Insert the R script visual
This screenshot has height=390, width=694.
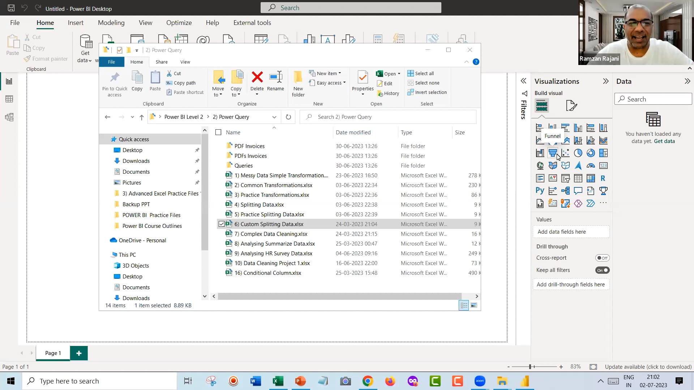tap(603, 178)
